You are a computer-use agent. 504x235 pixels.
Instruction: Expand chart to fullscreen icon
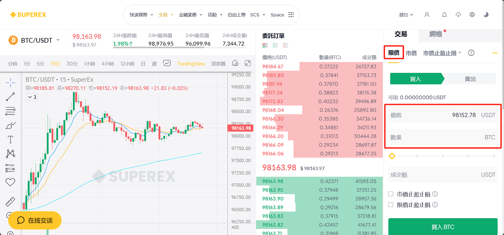point(248,63)
